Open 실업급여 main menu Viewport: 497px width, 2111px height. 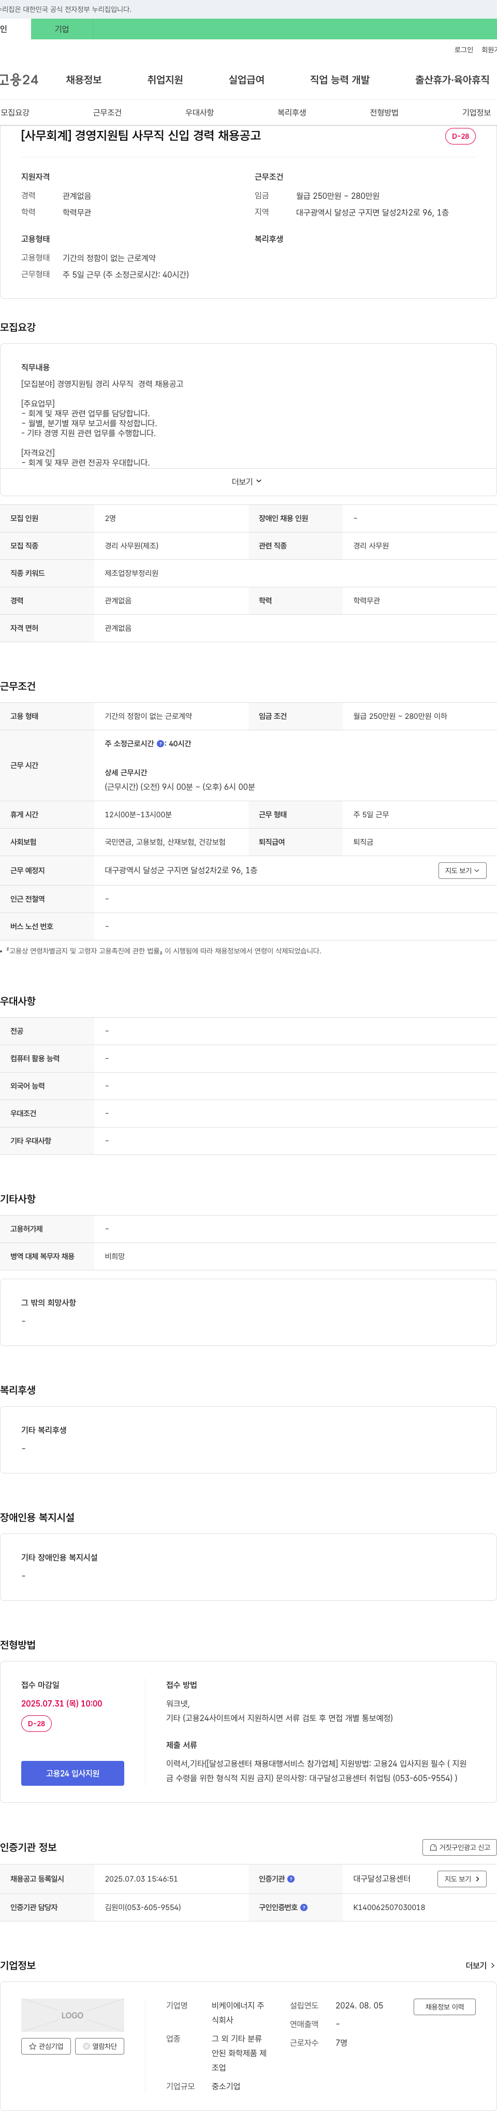coord(246,79)
